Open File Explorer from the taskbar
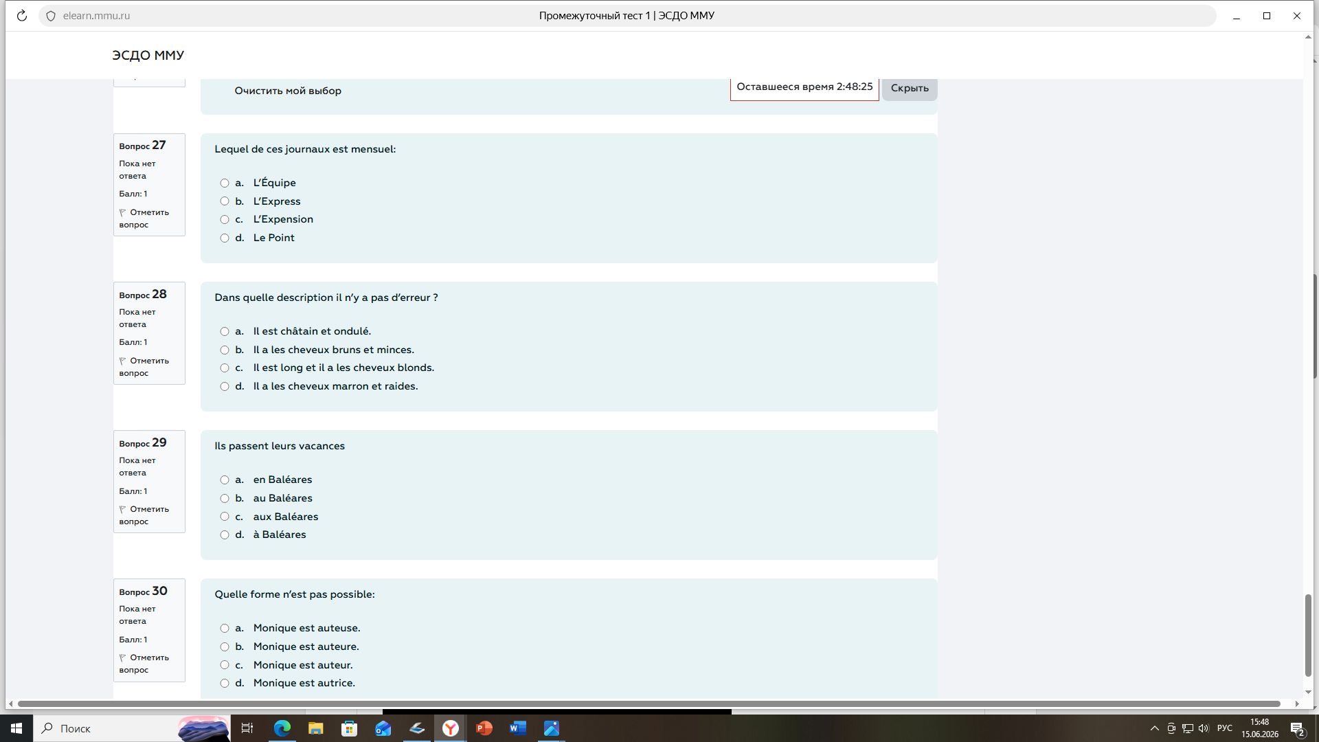The height and width of the screenshot is (742, 1319). click(x=316, y=728)
